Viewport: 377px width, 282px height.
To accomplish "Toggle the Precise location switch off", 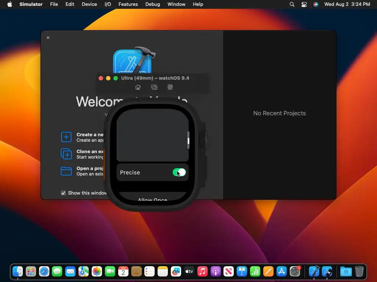I will click(x=179, y=173).
